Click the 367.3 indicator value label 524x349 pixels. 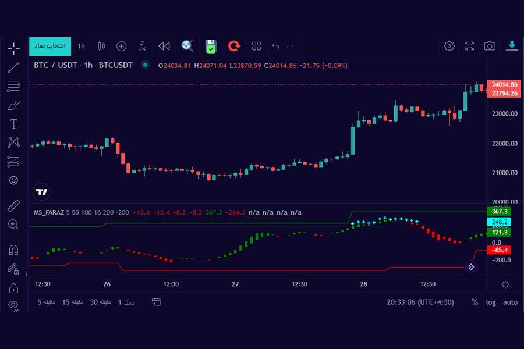pos(500,211)
